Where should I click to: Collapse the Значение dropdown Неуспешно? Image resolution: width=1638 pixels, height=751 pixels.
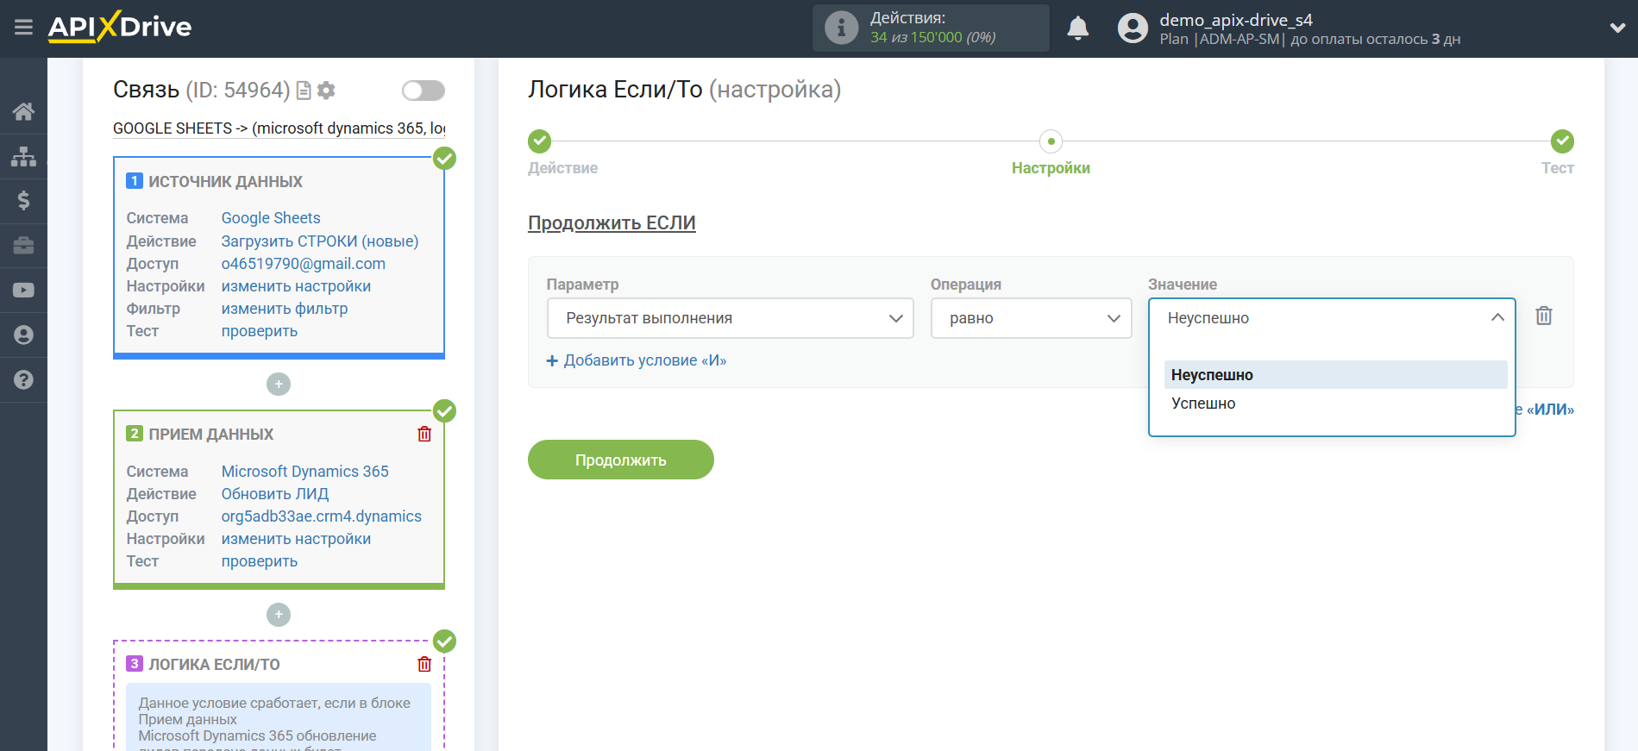(1332, 318)
